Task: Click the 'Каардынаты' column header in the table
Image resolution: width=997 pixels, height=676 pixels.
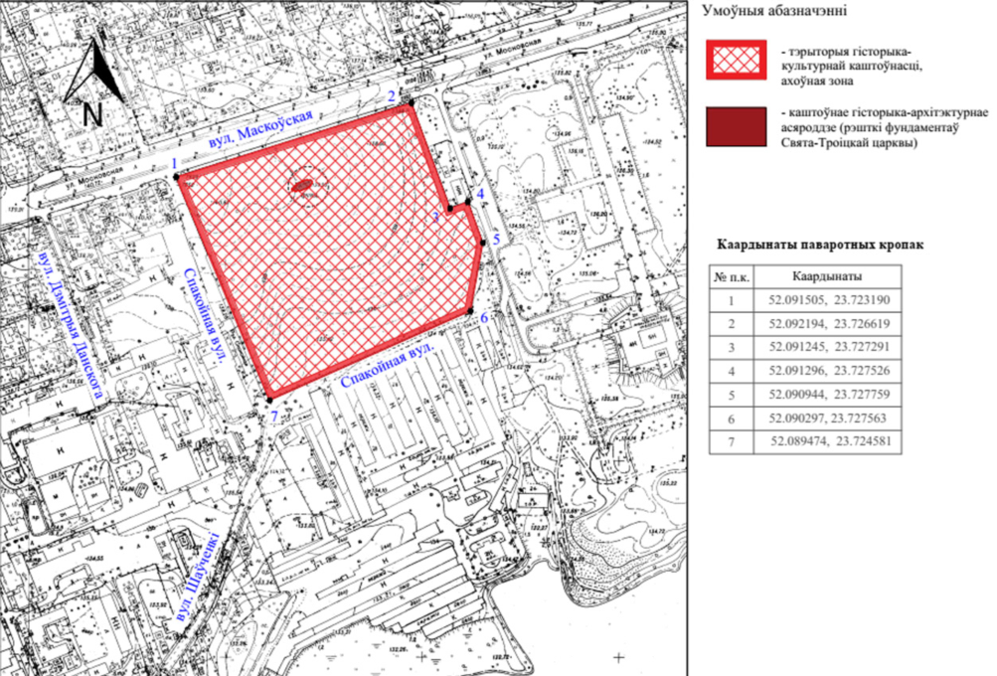Action: pos(827,276)
